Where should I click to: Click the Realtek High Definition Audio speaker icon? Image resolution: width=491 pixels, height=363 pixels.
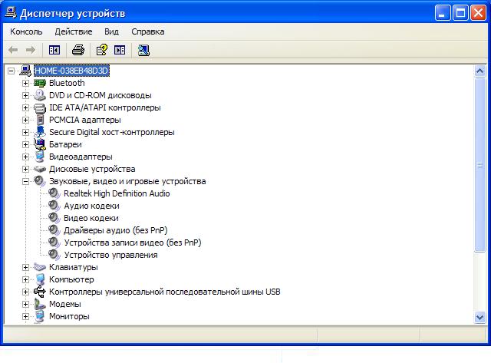54,193
